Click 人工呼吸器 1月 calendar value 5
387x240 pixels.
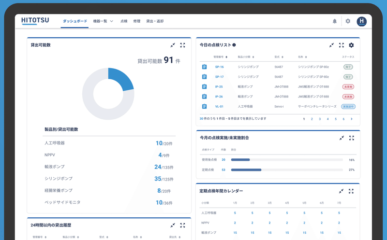[x=235, y=213]
